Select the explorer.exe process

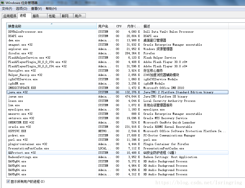(x=118, y=49)
